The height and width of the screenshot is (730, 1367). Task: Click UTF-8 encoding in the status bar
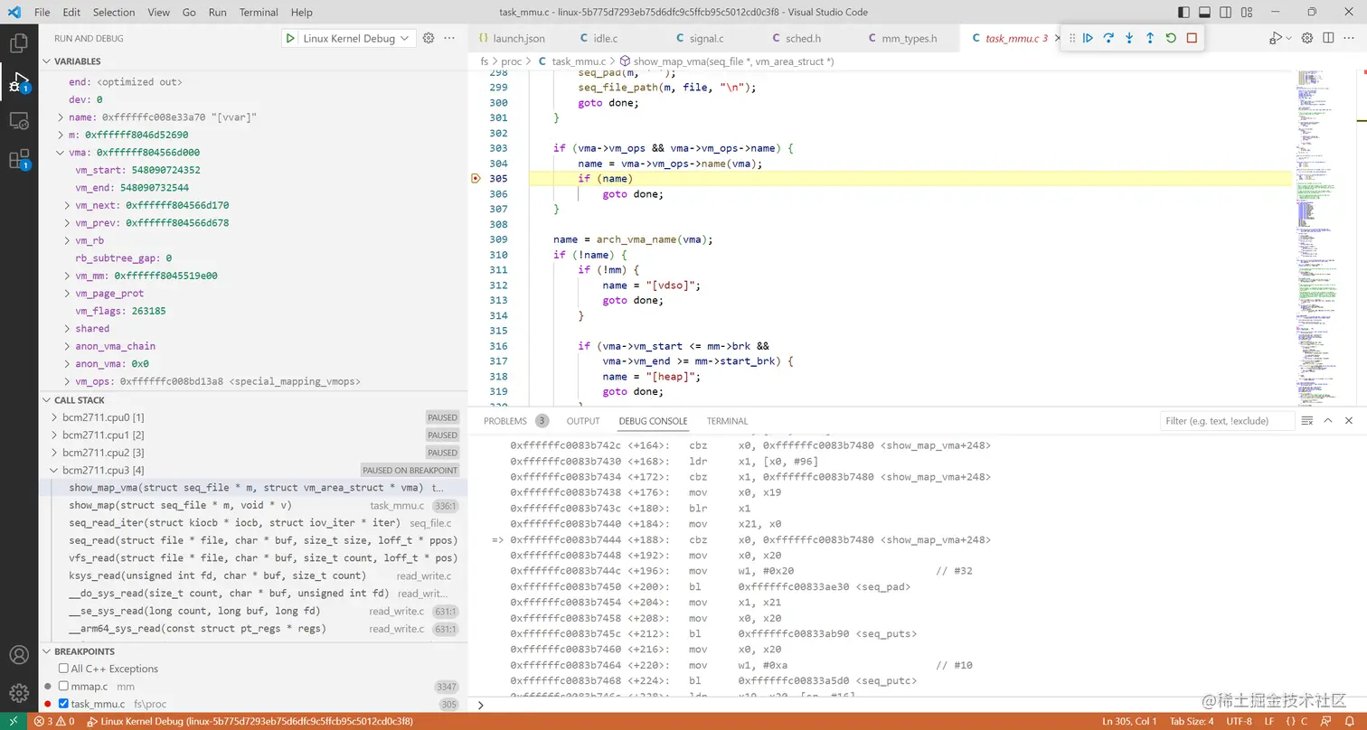click(x=1239, y=721)
